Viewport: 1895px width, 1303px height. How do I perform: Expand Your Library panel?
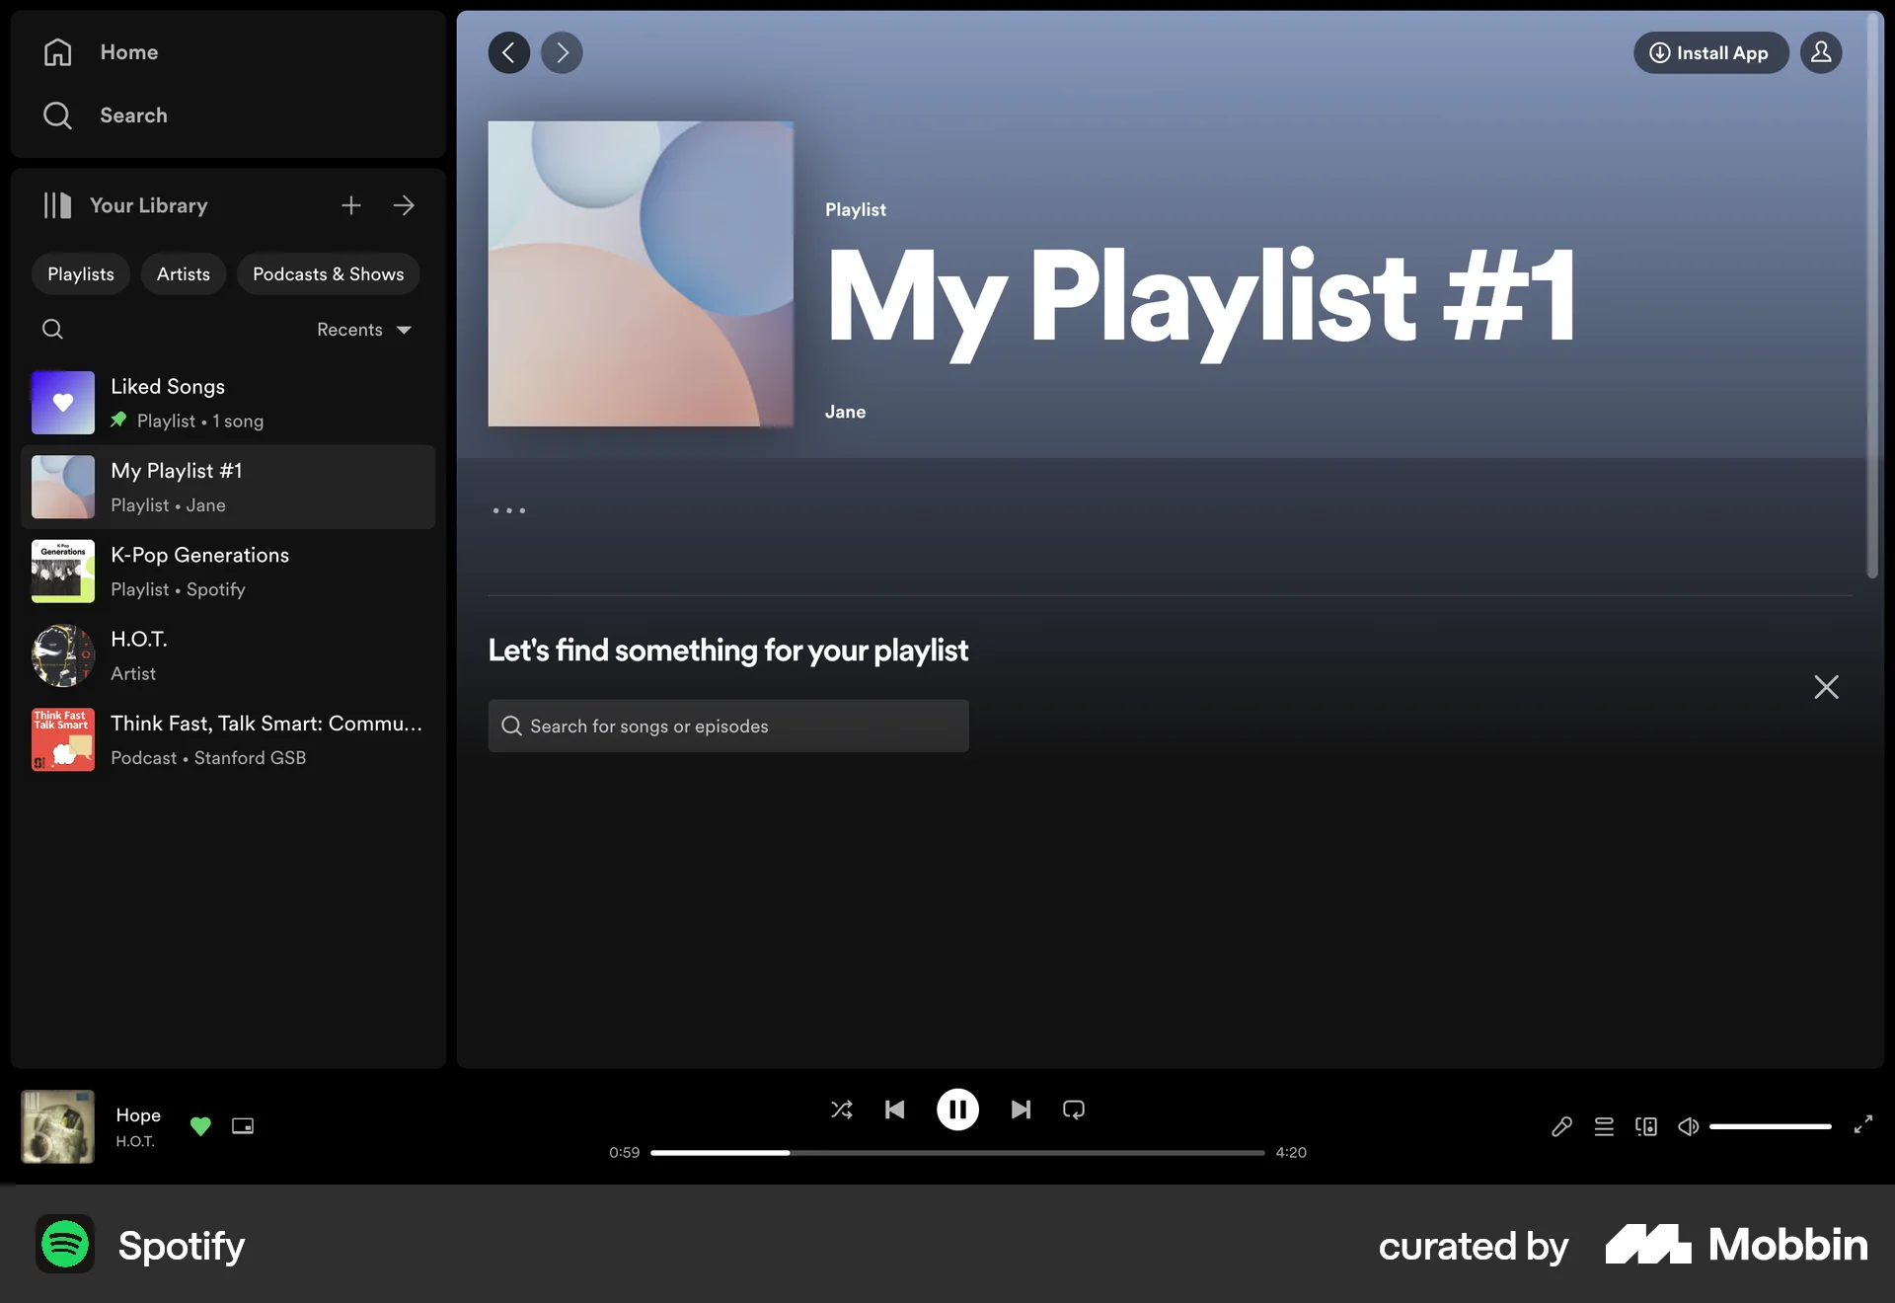tap(404, 205)
